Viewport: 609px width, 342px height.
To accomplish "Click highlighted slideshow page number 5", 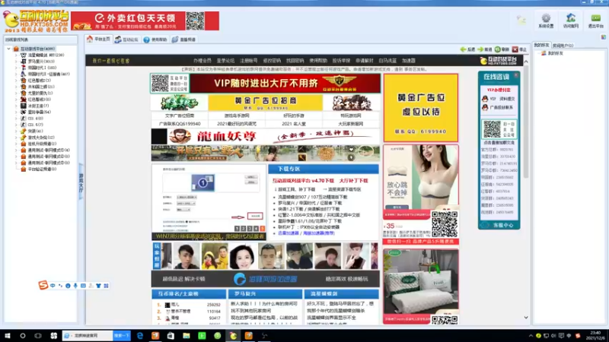I will point(262,229).
